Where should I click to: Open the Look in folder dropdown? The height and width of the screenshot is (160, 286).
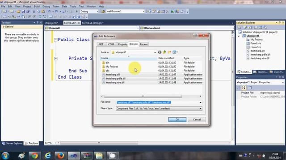coord(155,52)
